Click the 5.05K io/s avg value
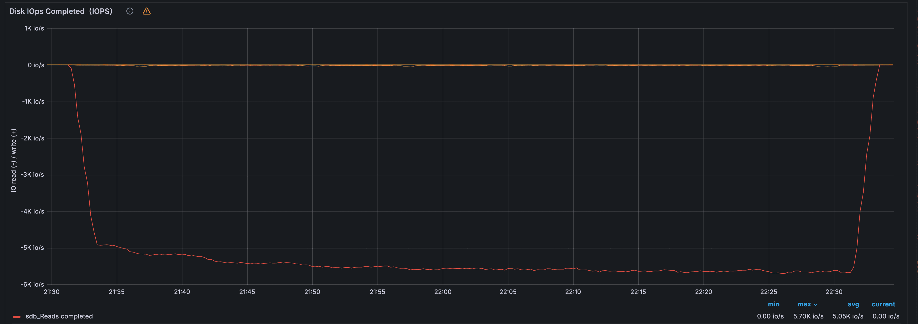The width and height of the screenshot is (918, 324). [848, 316]
